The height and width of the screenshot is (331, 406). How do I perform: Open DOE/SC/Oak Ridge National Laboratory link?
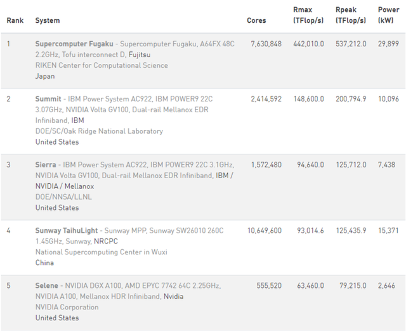99,131
